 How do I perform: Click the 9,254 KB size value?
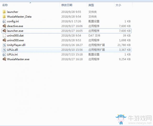click(x=125, y=59)
